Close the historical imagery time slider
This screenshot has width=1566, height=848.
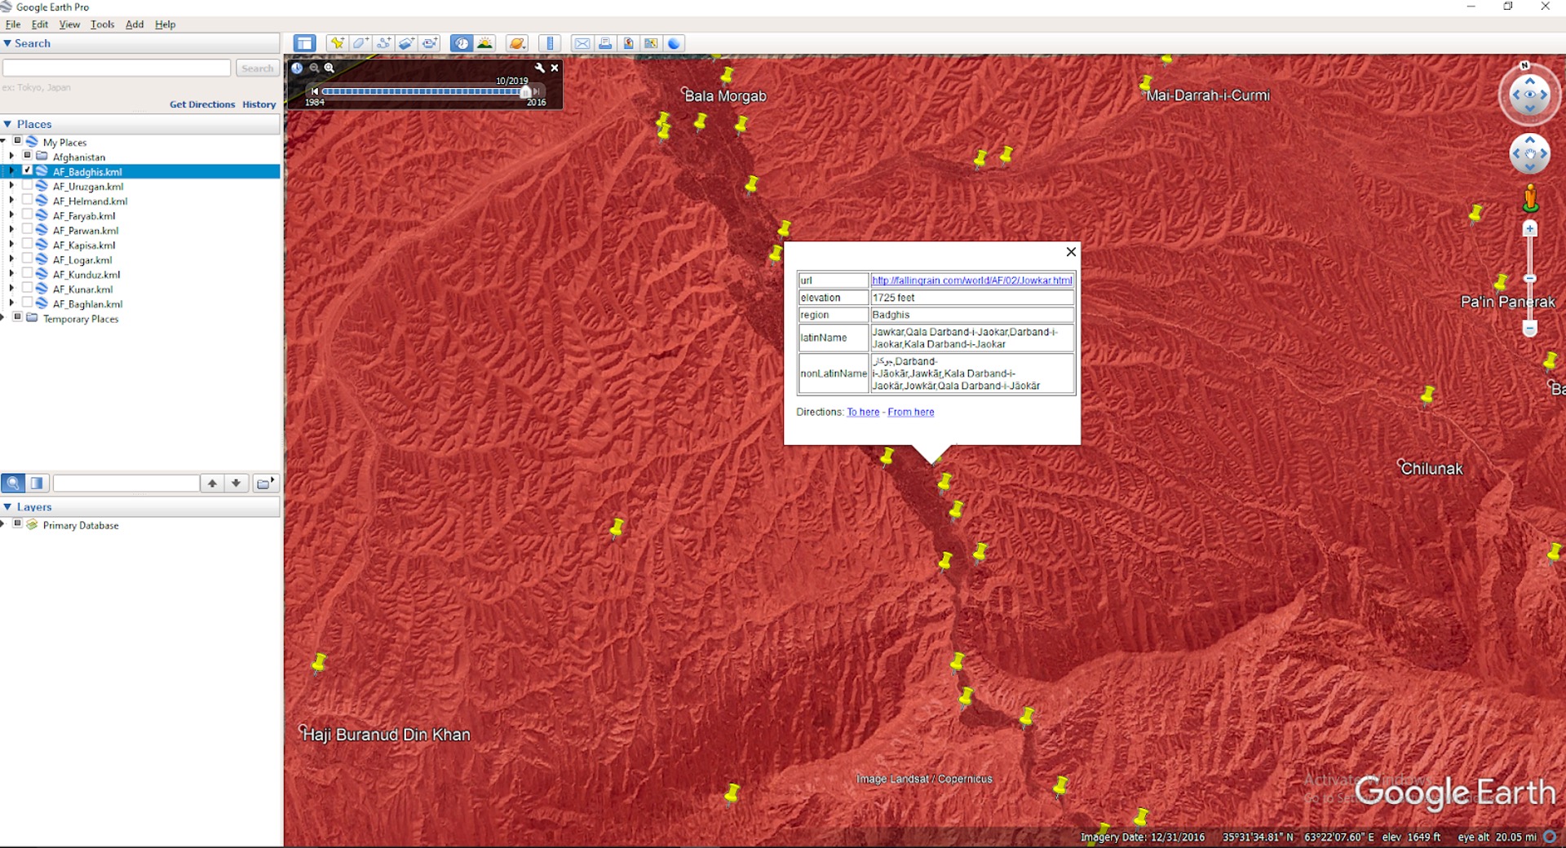(555, 68)
